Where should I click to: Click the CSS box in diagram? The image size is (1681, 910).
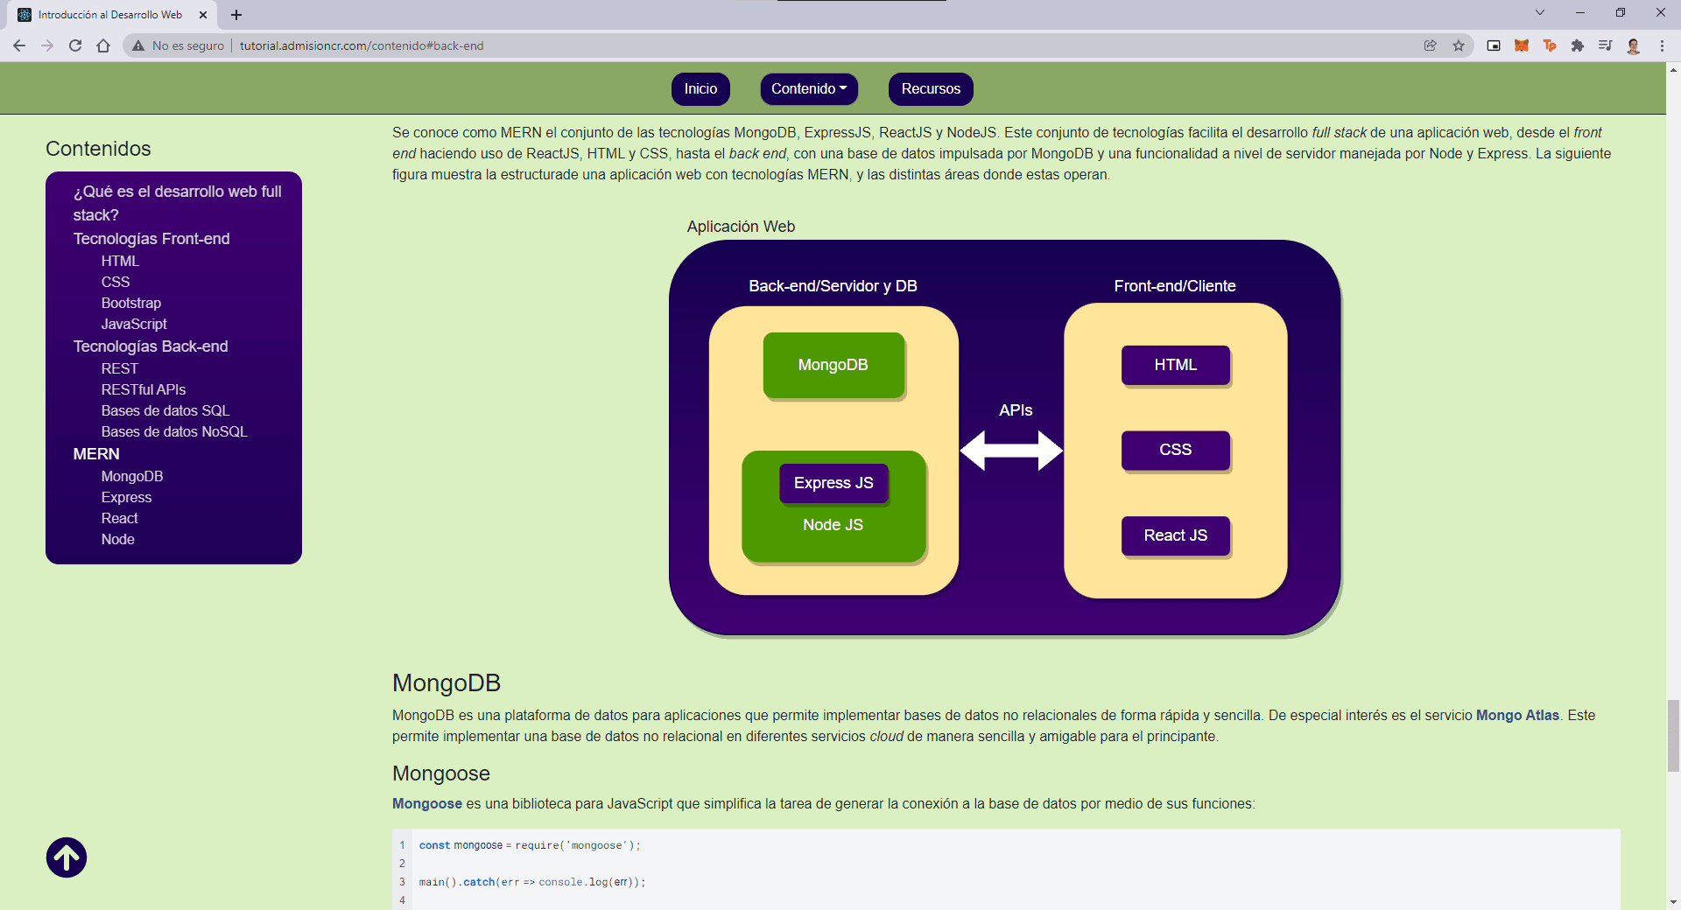[1176, 450]
